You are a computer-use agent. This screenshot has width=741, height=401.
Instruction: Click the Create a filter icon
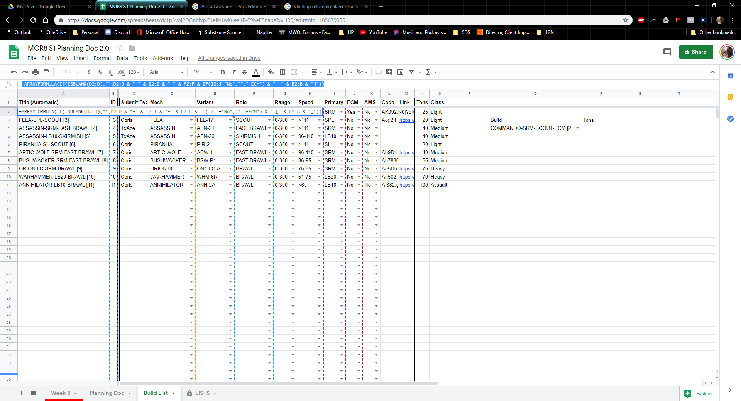coord(411,72)
